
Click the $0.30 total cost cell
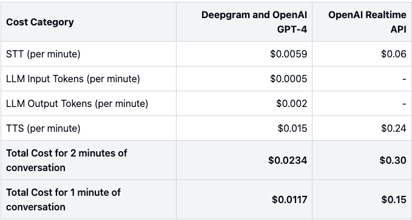393,160
